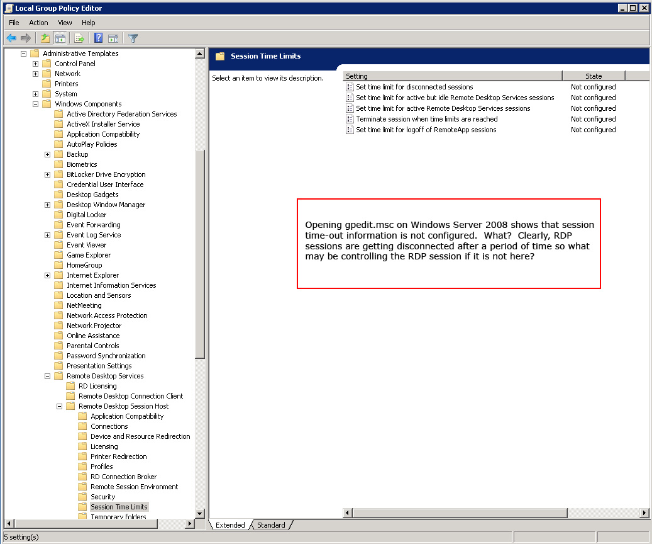Sort by the Setting column header
The height and width of the screenshot is (544, 652).
coord(453,76)
